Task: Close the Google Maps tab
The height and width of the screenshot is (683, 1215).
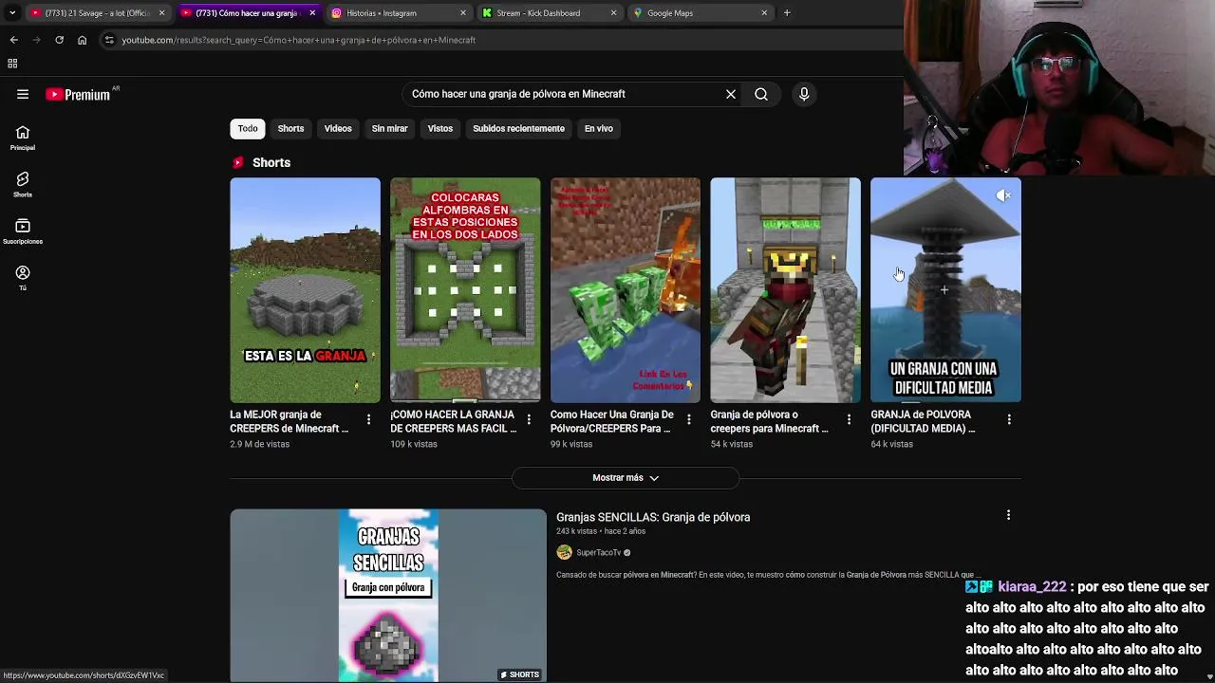Action: 764,13
